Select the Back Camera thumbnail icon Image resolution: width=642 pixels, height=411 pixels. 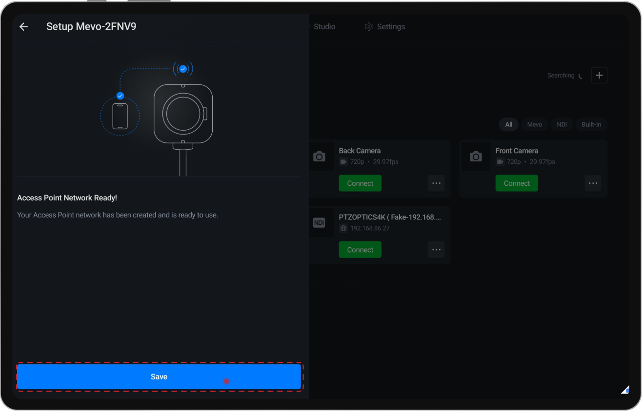[319, 156]
